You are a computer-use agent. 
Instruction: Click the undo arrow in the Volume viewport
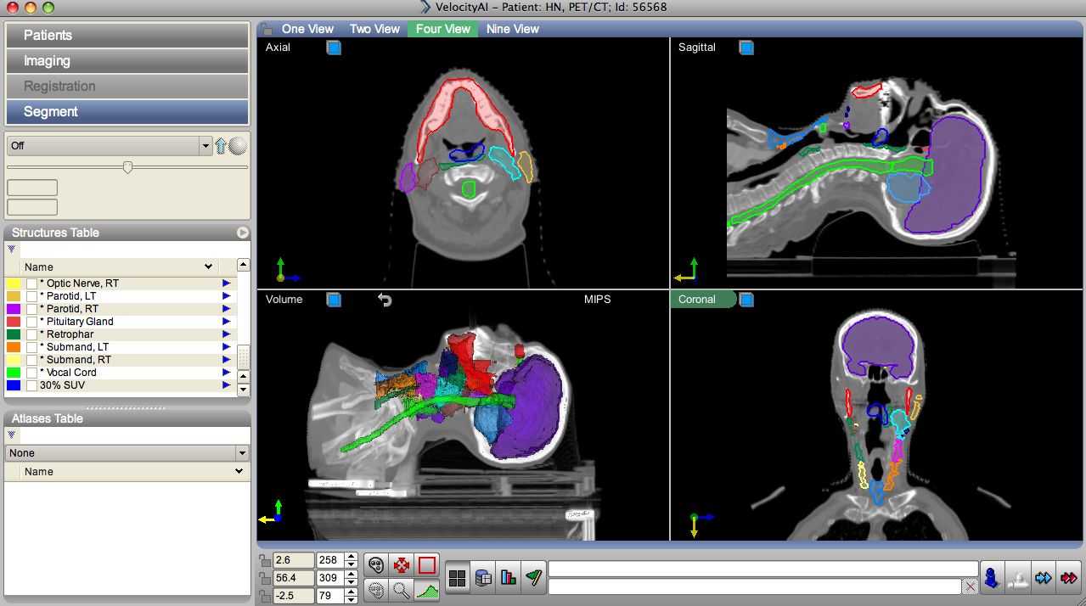point(385,299)
